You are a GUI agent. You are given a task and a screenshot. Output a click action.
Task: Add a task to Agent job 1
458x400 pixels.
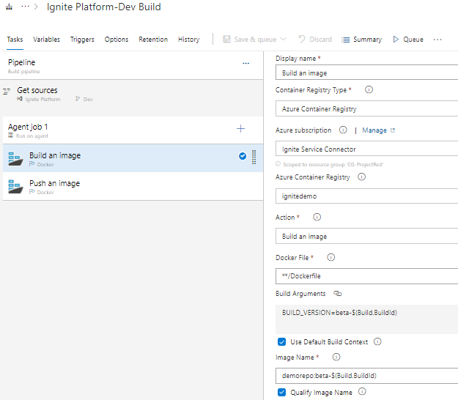click(240, 128)
